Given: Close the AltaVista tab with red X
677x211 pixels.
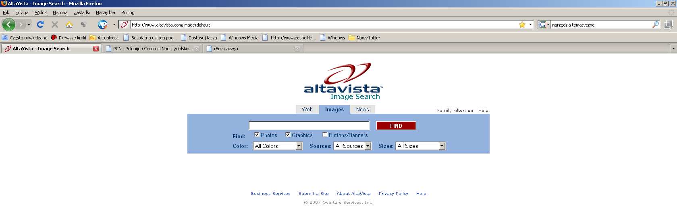Looking at the screenshot, I should (96, 49).
